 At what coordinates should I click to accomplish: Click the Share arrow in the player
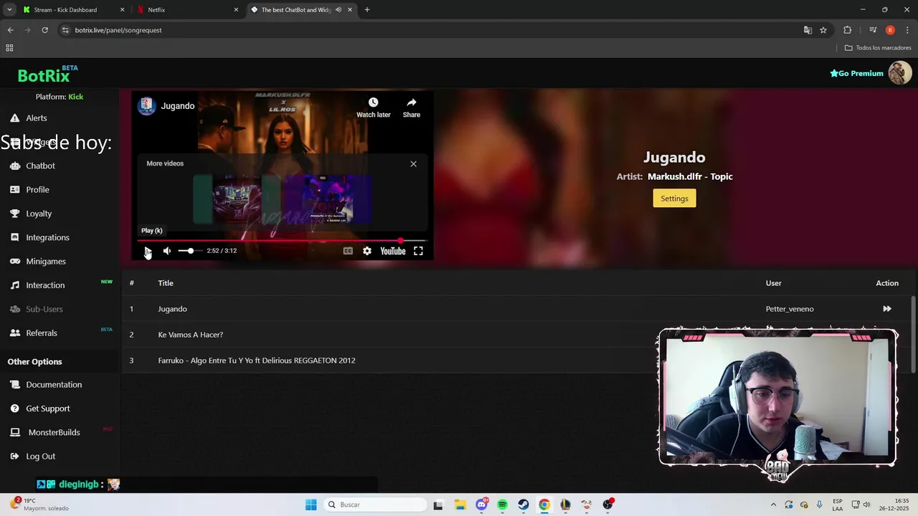pyautogui.click(x=412, y=102)
